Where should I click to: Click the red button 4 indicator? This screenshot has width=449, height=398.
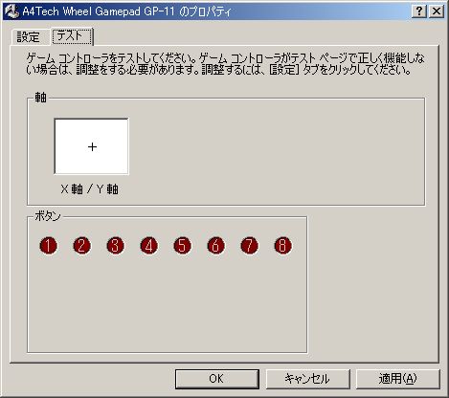pos(148,246)
